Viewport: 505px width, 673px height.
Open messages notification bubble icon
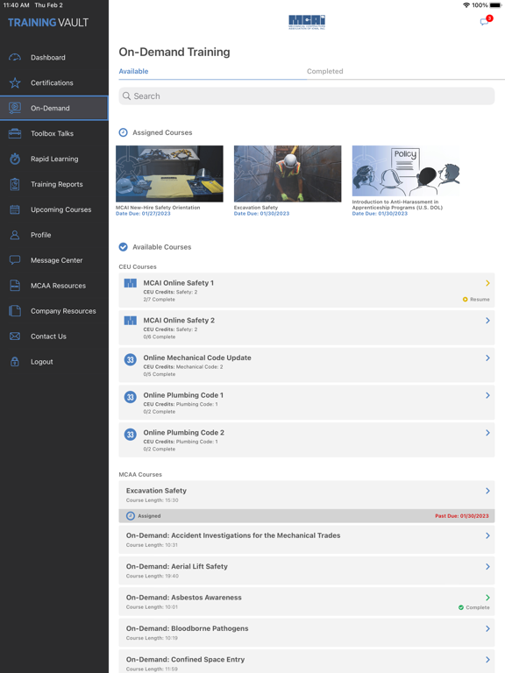click(x=486, y=21)
